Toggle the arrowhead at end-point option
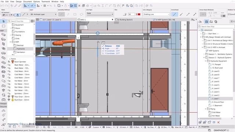This screenshot has width=235, height=132. 188,14
